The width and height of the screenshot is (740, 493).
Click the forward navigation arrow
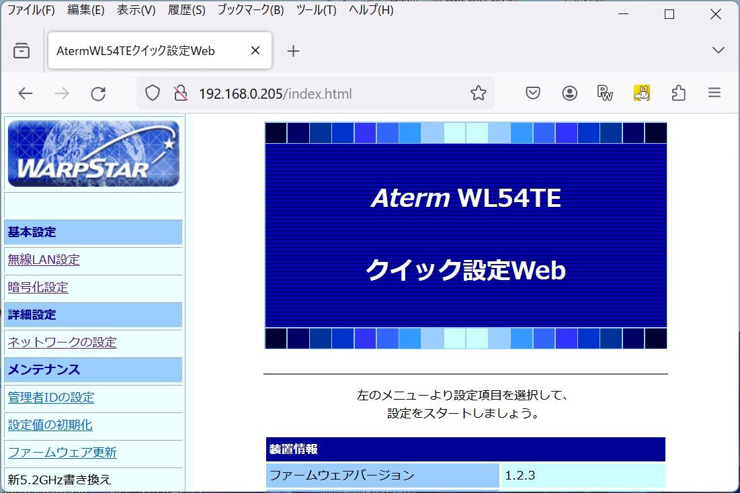(62, 93)
